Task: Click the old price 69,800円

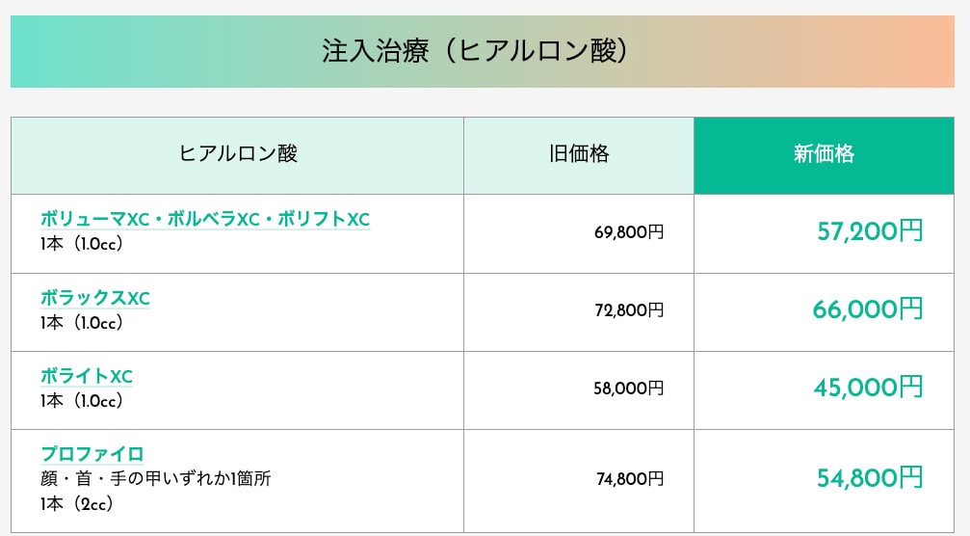Action: pyautogui.click(x=629, y=232)
